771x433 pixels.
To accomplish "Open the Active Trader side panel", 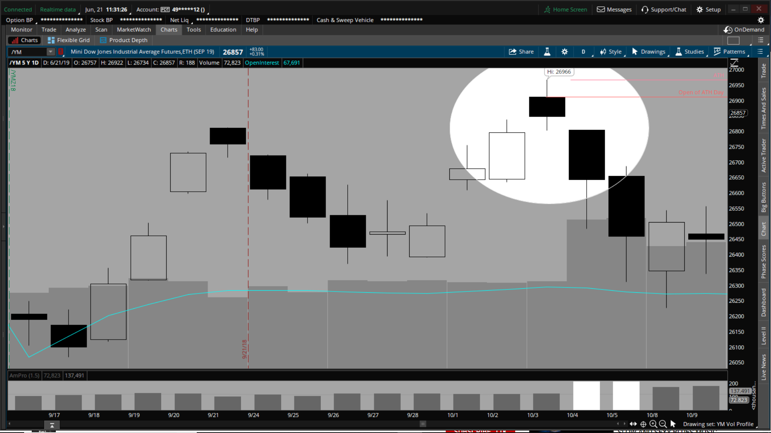I will tap(763, 156).
